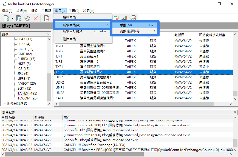This screenshot has height=157, width=238.
Task: Select TAIFEX (492) in the filter tree
Action: (27, 93)
